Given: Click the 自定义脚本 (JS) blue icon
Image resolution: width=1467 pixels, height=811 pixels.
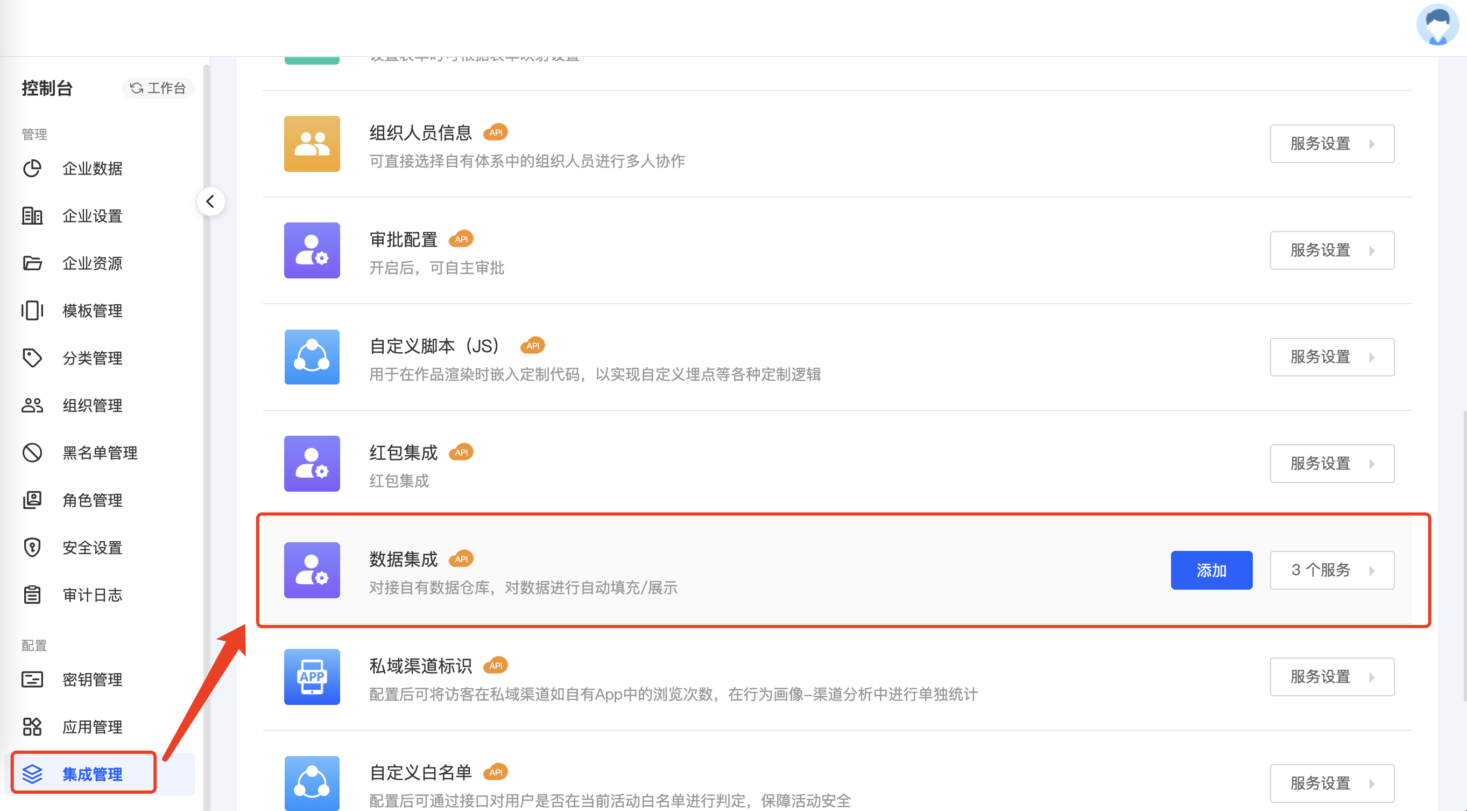Looking at the screenshot, I should pos(312,357).
